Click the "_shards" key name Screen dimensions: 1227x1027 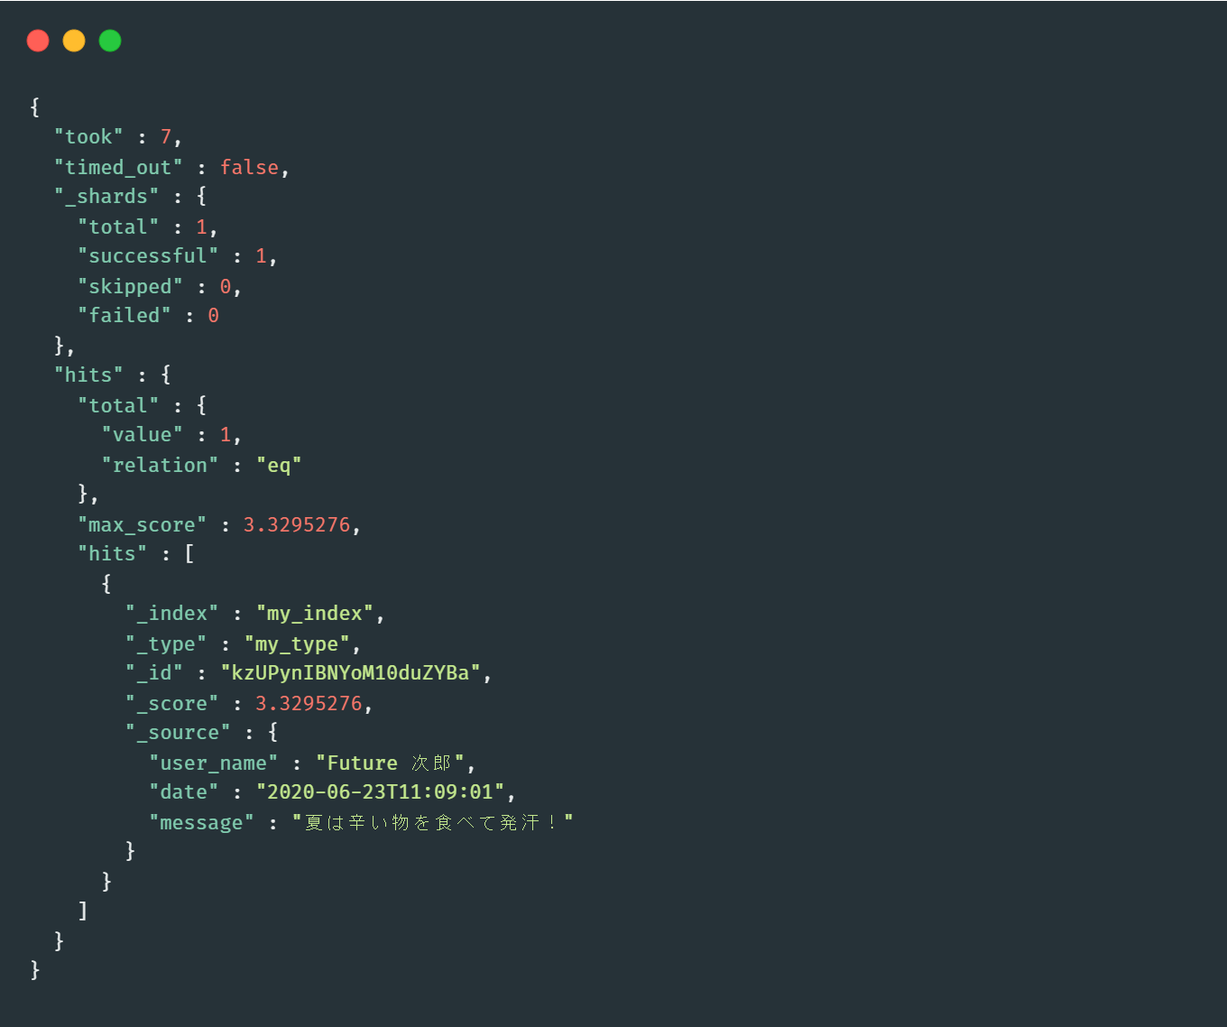[x=106, y=197]
